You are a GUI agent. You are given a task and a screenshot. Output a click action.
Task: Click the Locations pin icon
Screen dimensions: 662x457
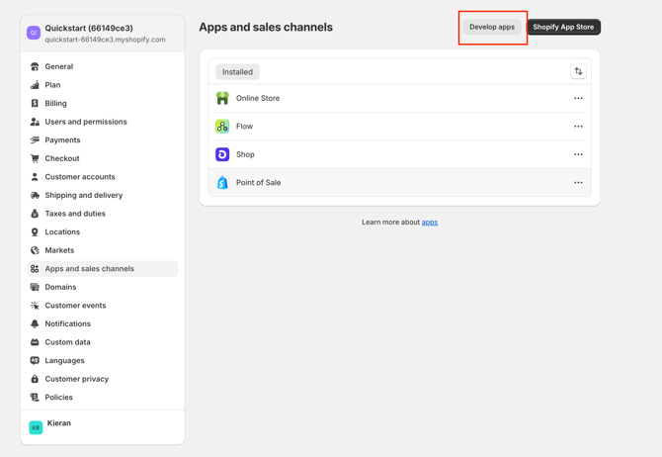click(x=35, y=232)
